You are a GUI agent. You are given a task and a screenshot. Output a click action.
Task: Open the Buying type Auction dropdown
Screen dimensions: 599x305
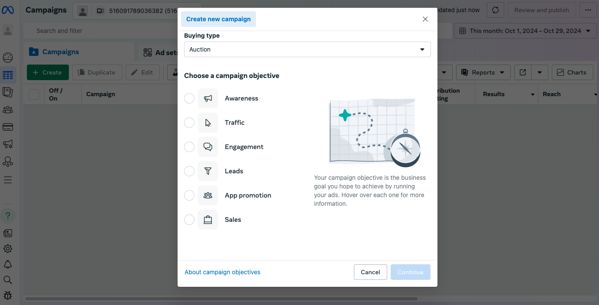(x=307, y=49)
